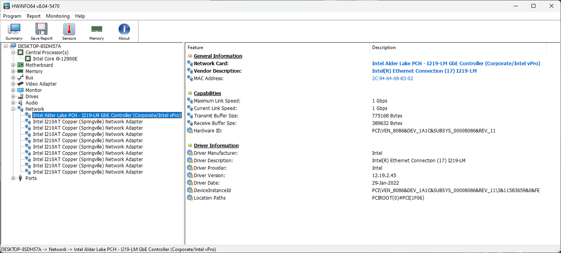Collapse the DESKTOP-8SDH57A root node
The height and width of the screenshot is (253, 561).
(6, 46)
